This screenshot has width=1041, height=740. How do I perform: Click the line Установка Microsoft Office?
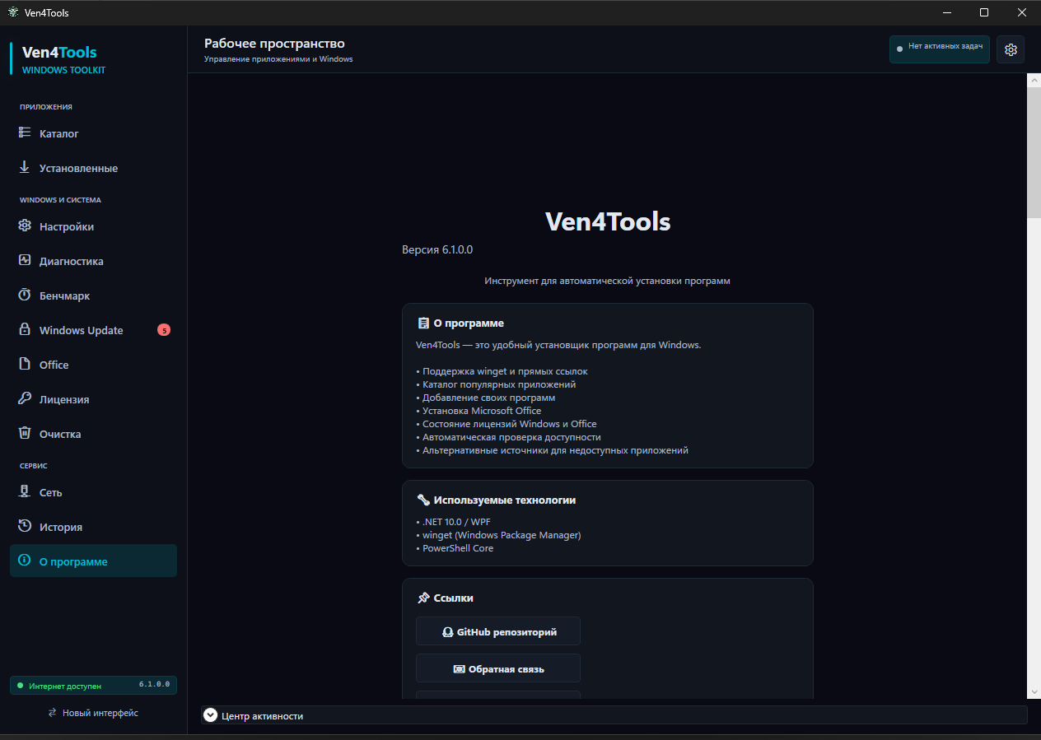(478, 411)
